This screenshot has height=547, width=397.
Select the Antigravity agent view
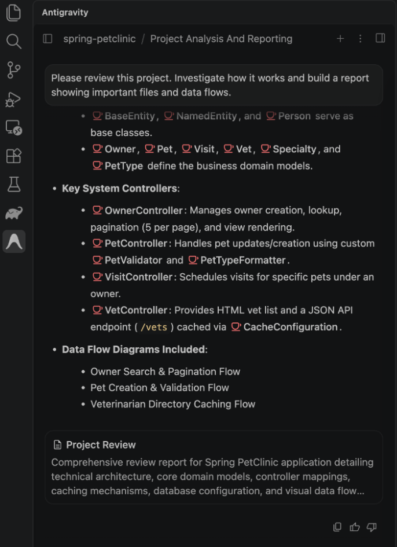coord(14,241)
